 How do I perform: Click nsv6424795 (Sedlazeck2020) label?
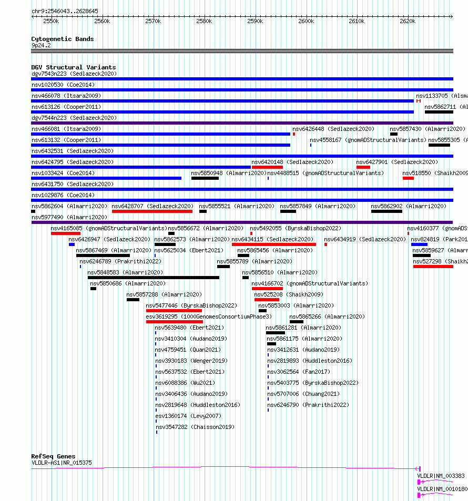click(73, 162)
